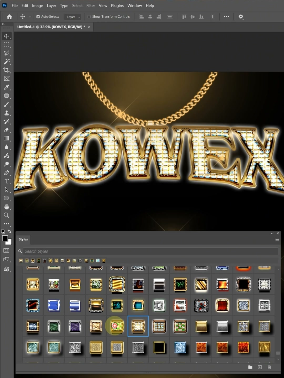Open the Styles panel flyout menu
The height and width of the screenshot is (378, 284).
pos(277,240)
